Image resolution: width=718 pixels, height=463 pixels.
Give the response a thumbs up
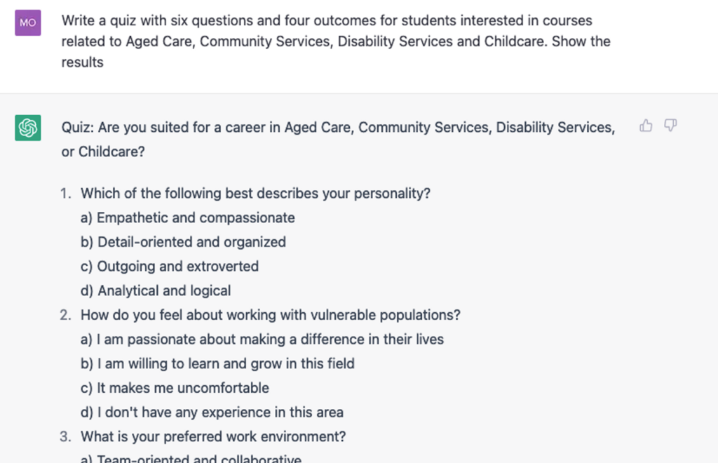pyautogui.click(x=645, y=126)
